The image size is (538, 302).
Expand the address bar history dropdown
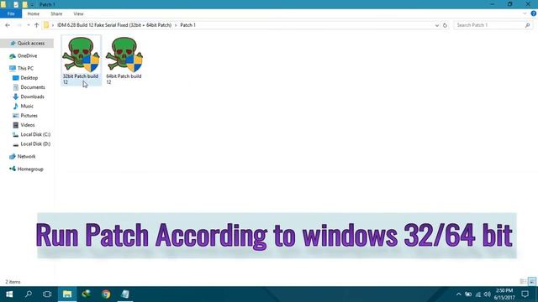tap(437, 25)
